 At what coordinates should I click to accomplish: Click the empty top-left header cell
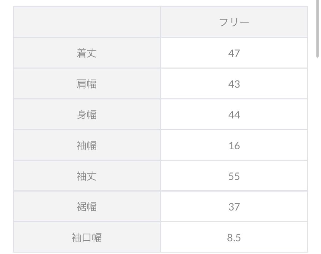[86, 22]
